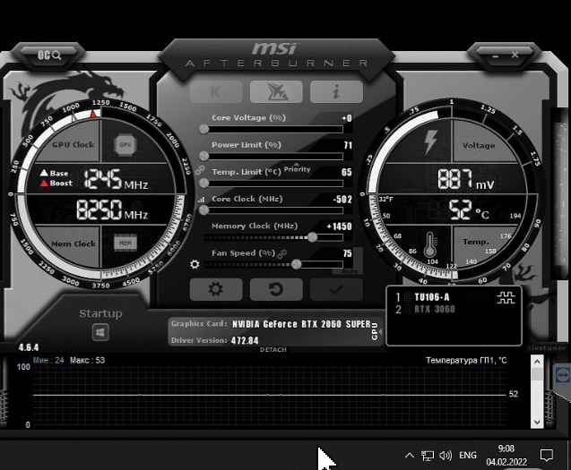Switch ENG input language
This screenshot has height=470, width=571.
coord(468,455)
